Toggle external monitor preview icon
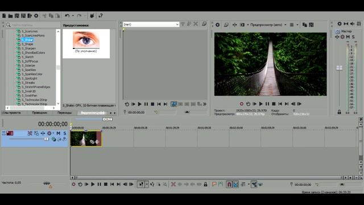 [x=226, y=24]
